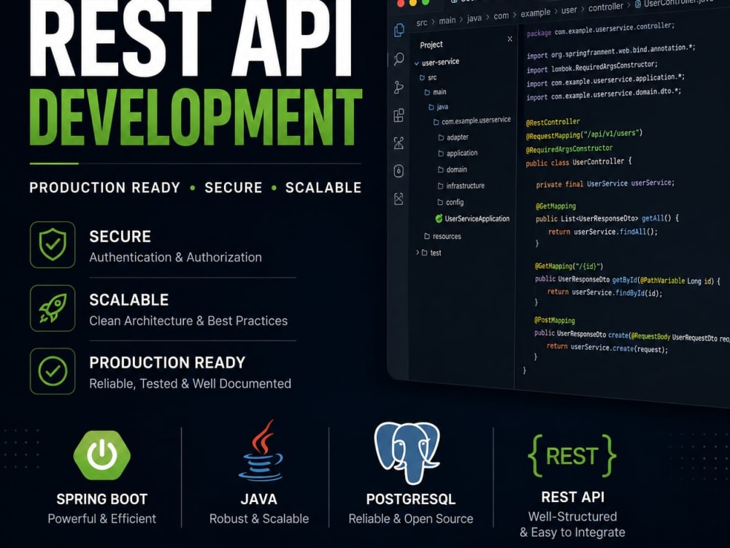Open the adapter folder
The image size is (730, 548).
pos(453,137)
